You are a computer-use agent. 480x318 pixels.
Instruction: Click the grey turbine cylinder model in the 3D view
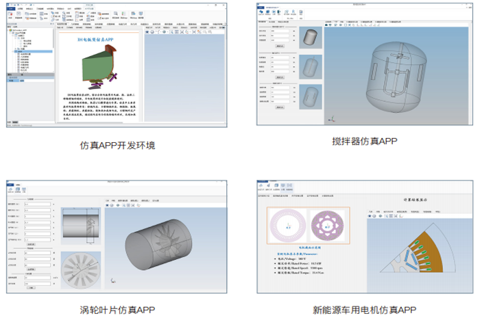pyautogui.click(x=159, y=244)
